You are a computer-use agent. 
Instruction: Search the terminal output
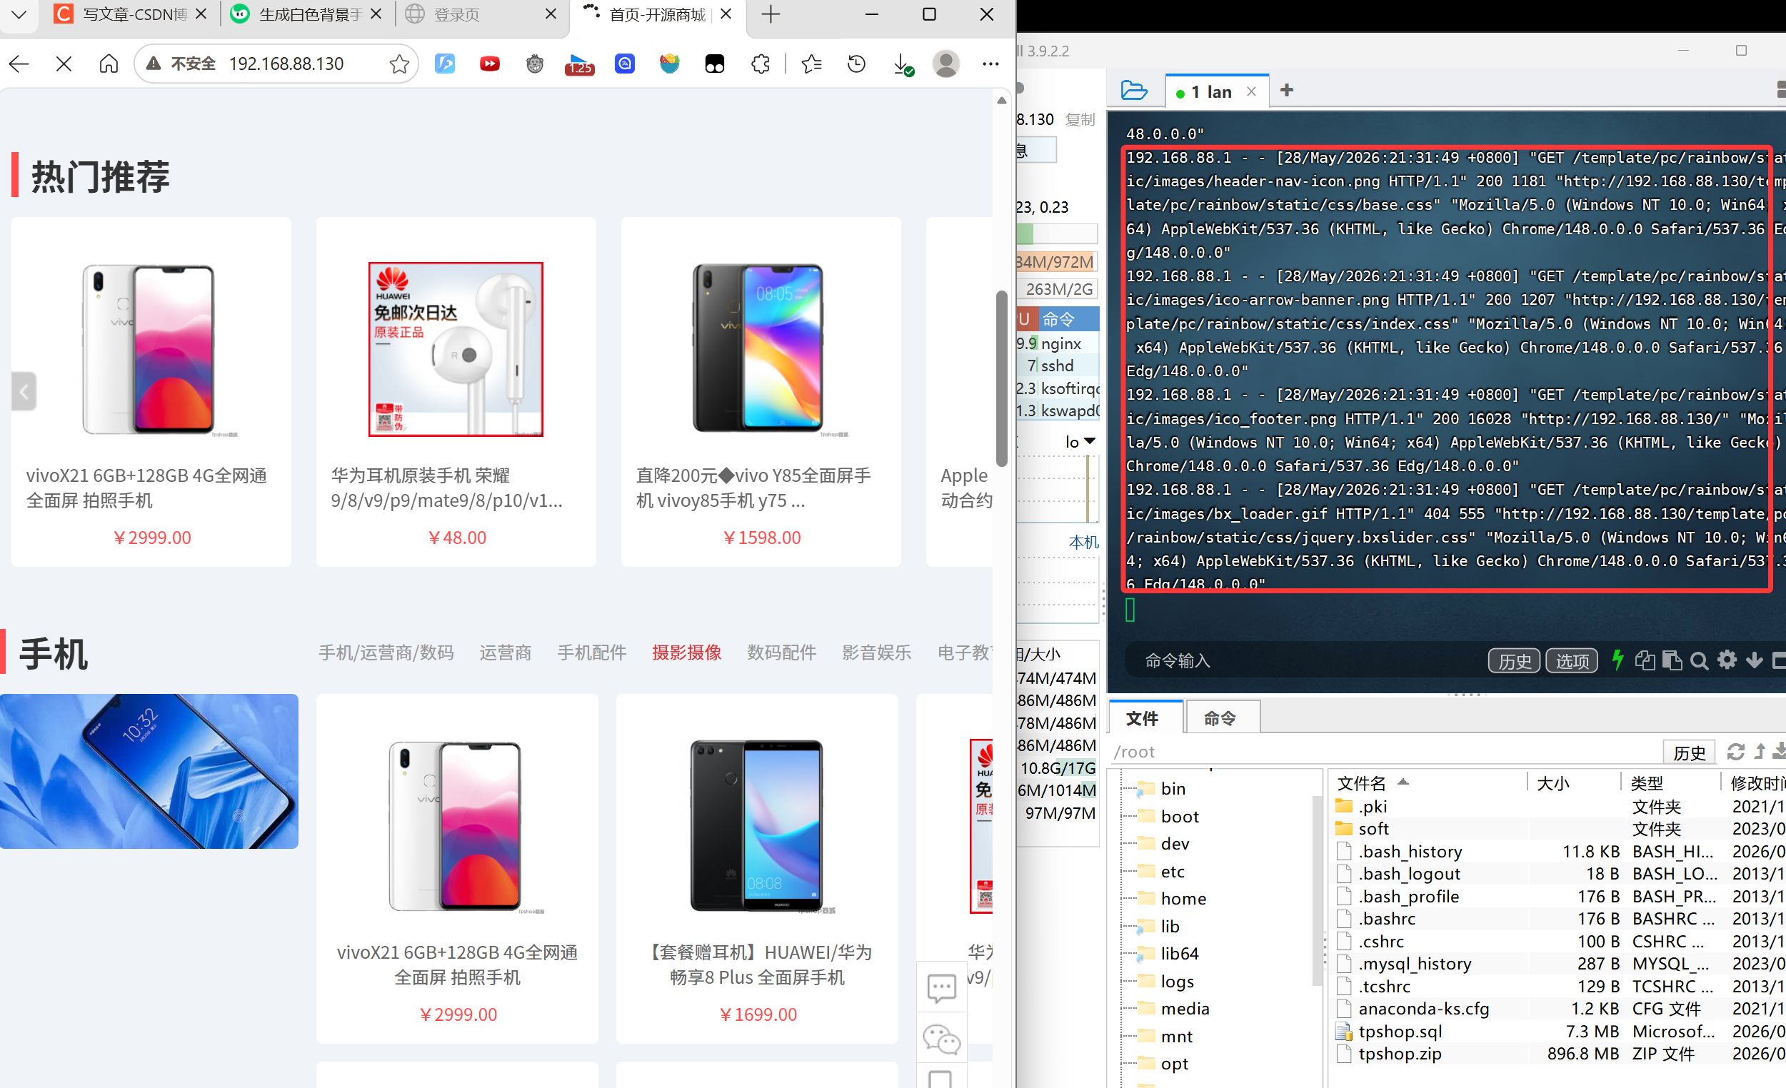1699,660
